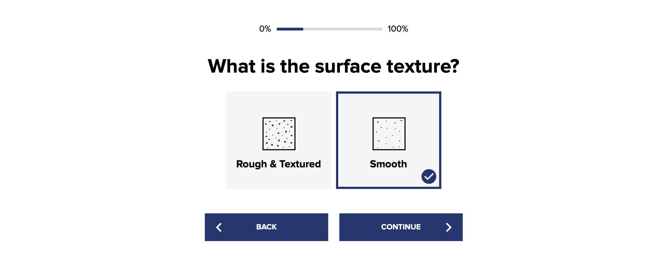This screenshot has width=667, height=266.
Task: Click the 0% progress label
Action: 265,29
